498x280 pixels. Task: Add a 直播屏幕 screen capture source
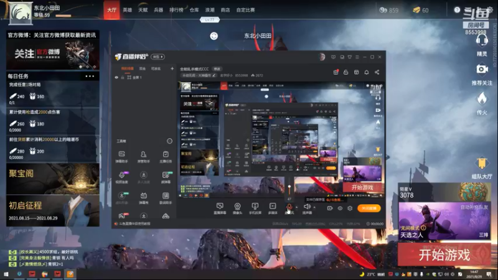[x=220, y=208]
